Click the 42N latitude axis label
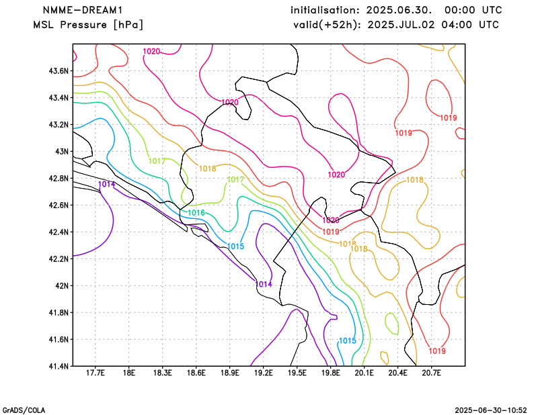The image size is (538, 415). point(62,286)
